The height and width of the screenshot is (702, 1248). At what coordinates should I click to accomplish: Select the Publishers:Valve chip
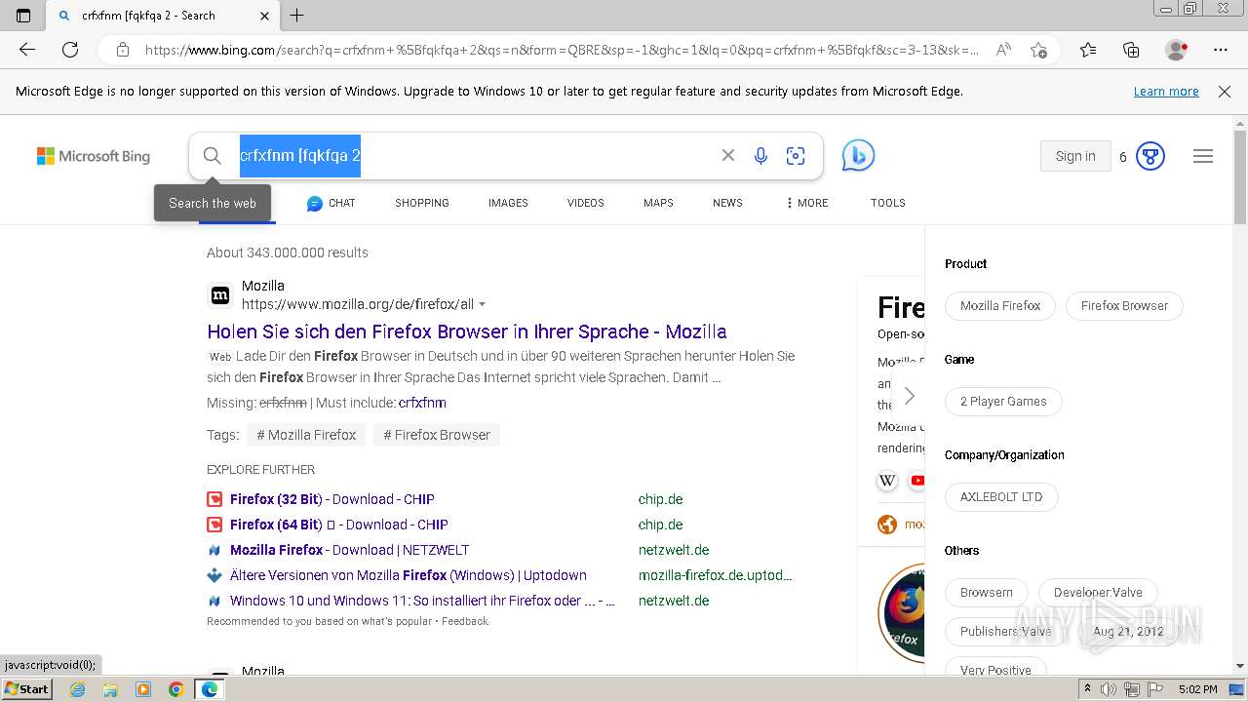click(x=1006, y=632)
